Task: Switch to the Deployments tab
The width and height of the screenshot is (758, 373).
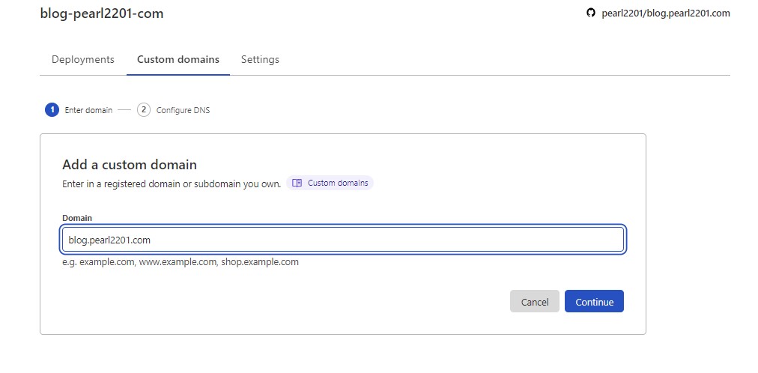Action: coord(83,59)
